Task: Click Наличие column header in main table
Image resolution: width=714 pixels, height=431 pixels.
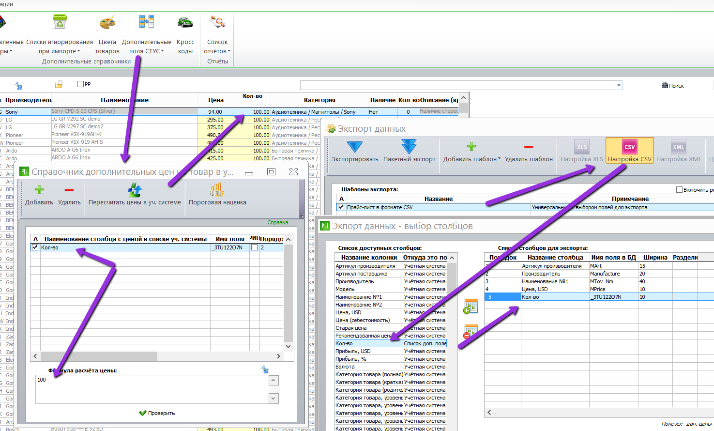Action: click(383, 100)
